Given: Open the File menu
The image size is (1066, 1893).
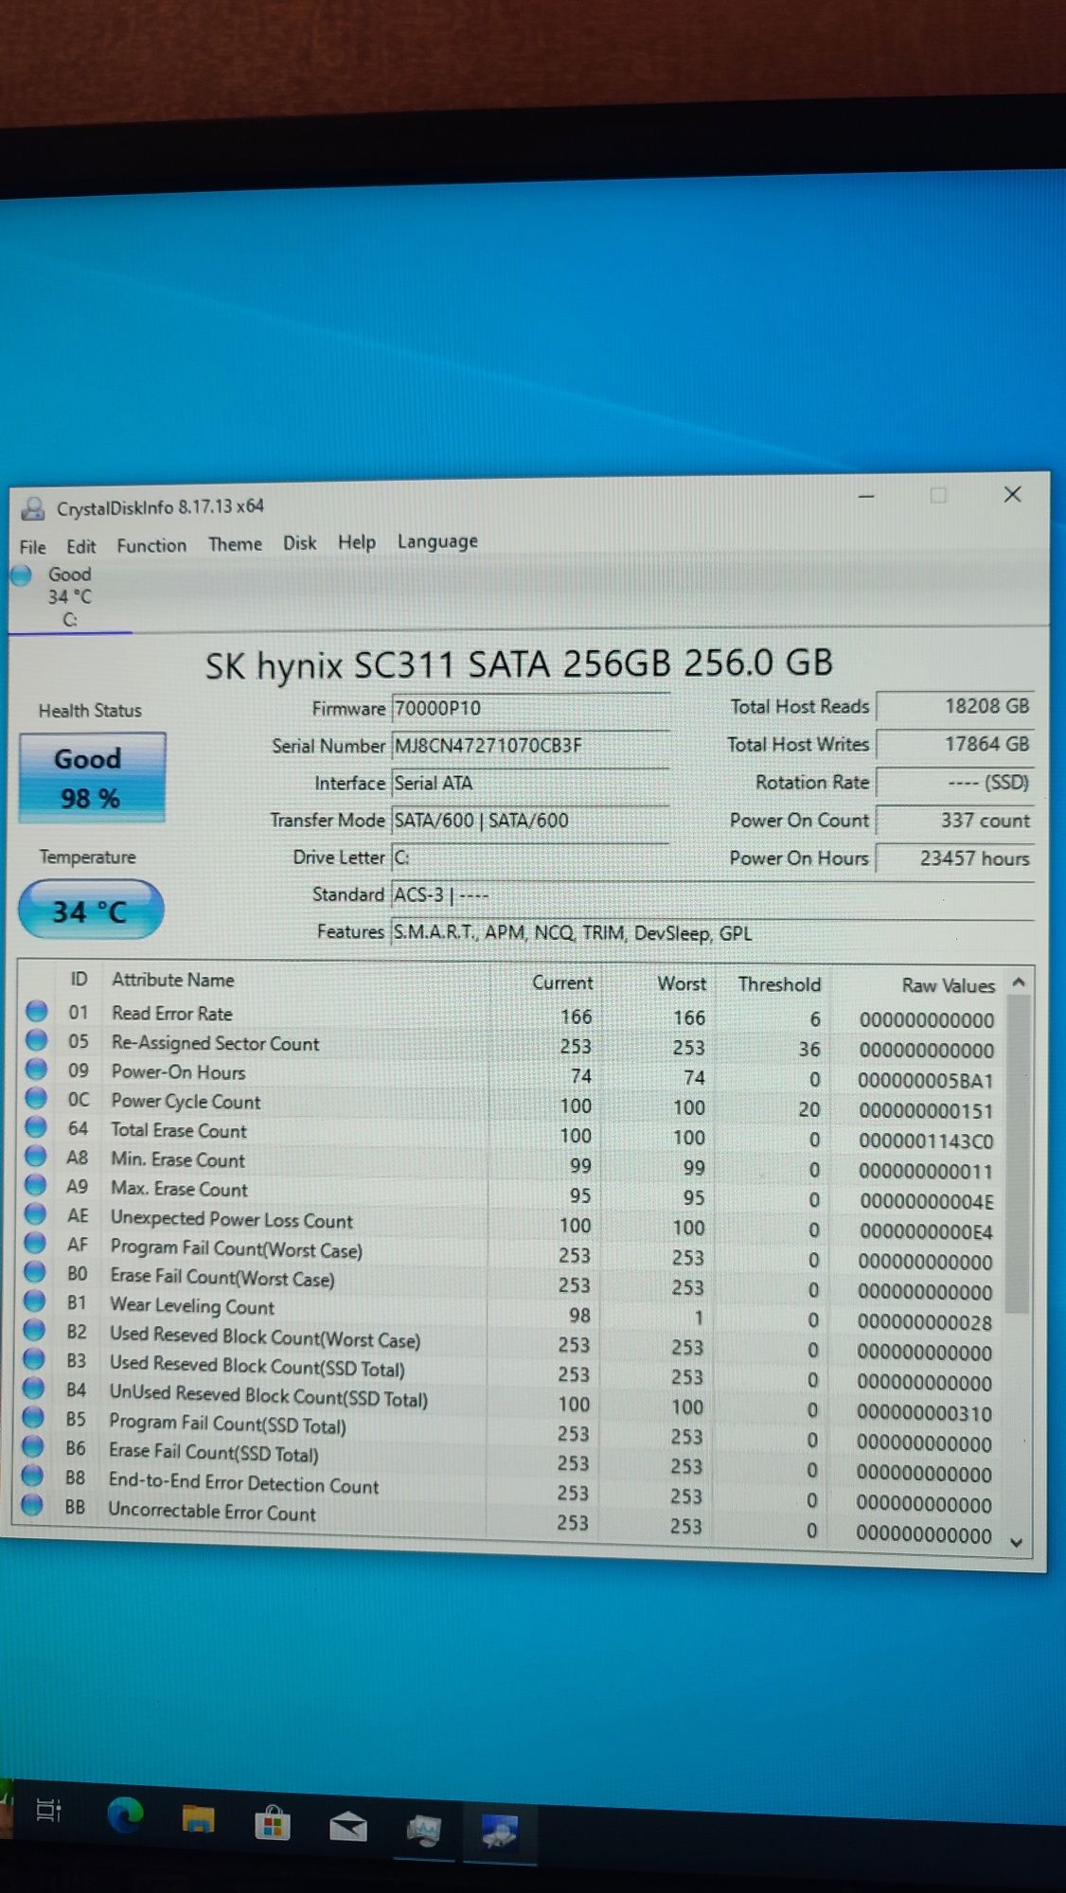Looking at the screenshot, I should point(32,547).
